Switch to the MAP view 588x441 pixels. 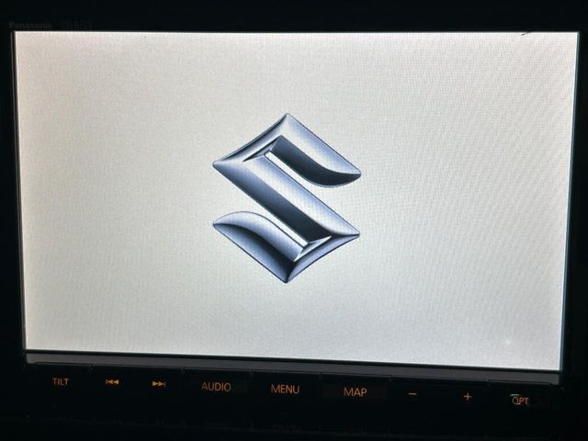[355, 392]
